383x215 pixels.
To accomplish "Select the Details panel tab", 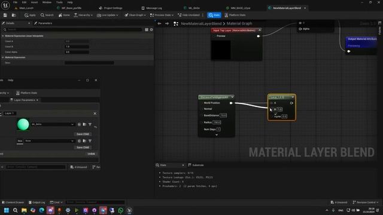I will [10, 23].
